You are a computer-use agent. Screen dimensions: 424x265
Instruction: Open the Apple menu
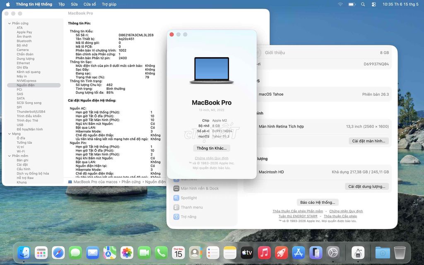[x=8, y=4]
